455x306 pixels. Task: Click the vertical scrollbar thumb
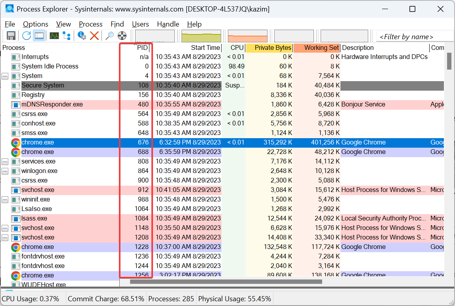click(449, 61)
